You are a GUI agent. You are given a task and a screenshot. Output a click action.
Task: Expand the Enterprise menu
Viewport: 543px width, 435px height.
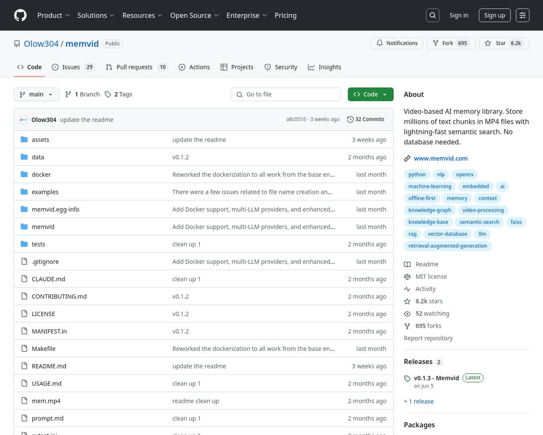point(246,15)
